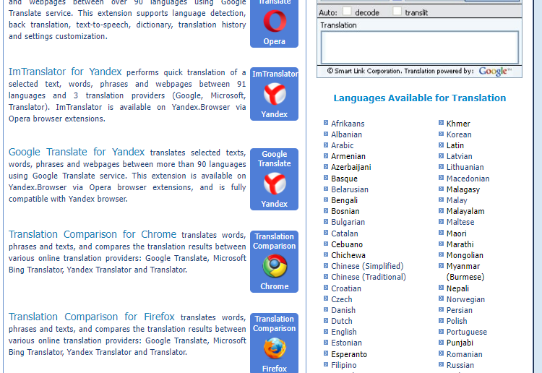Select the Danish language link

pyautogui.click(x=343, y=310)
